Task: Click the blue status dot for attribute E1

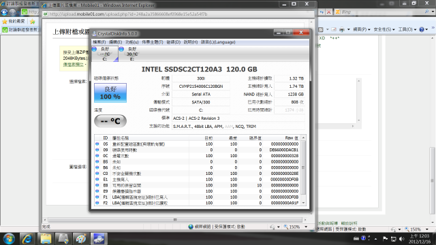Action: tap(97, 179)
